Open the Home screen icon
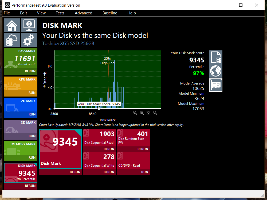The width and height of the screenshot is (267, 200). [x=12, y=25]
